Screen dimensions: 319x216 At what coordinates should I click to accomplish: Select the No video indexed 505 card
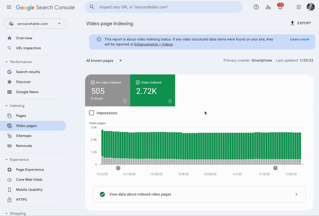coord(108,90)
